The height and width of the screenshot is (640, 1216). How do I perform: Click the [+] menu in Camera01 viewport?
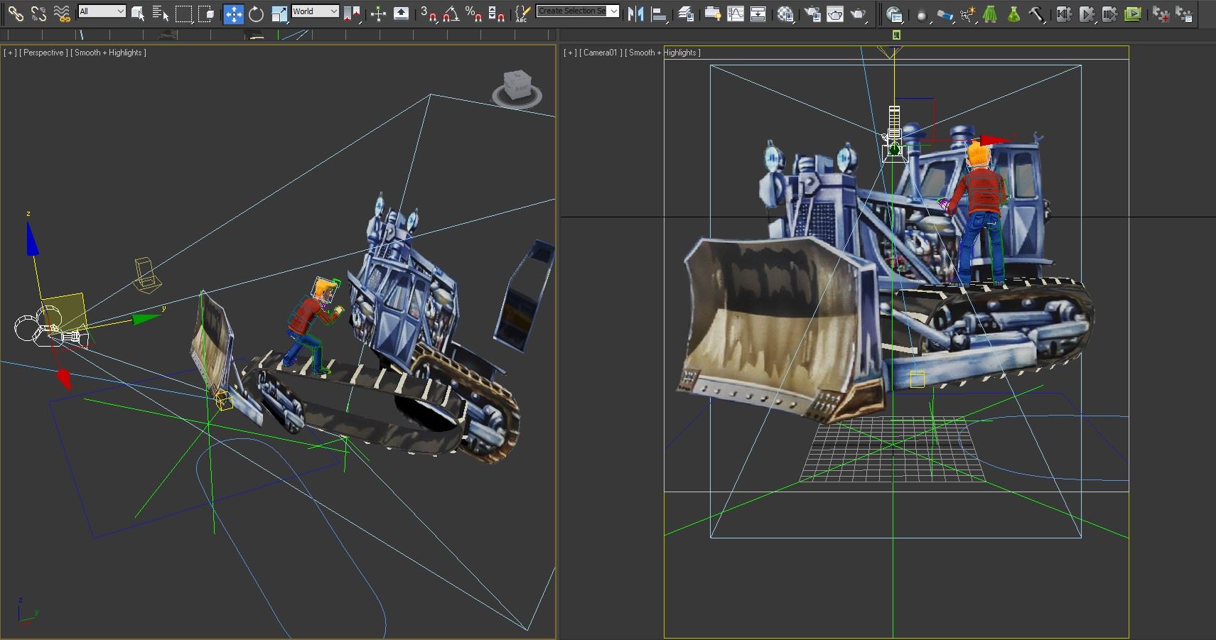pos(569,53)
